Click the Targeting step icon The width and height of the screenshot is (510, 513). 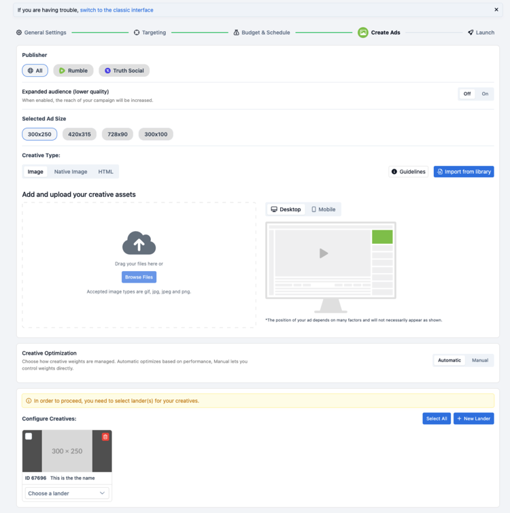[137, 33]
